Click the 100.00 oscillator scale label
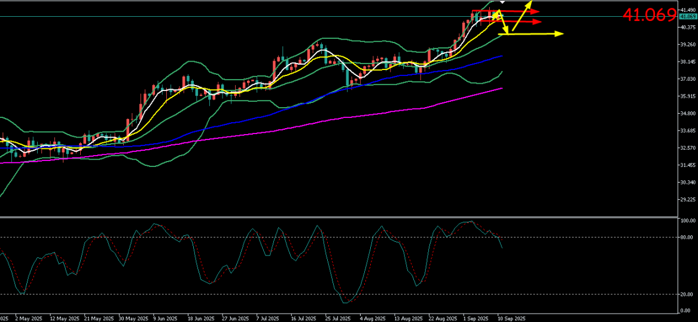 click(688, 220)
